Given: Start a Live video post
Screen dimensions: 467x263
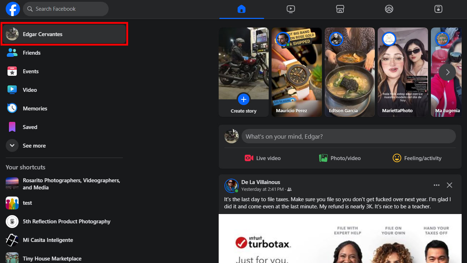Looking at the screenshot, I should tap(263, 158).
